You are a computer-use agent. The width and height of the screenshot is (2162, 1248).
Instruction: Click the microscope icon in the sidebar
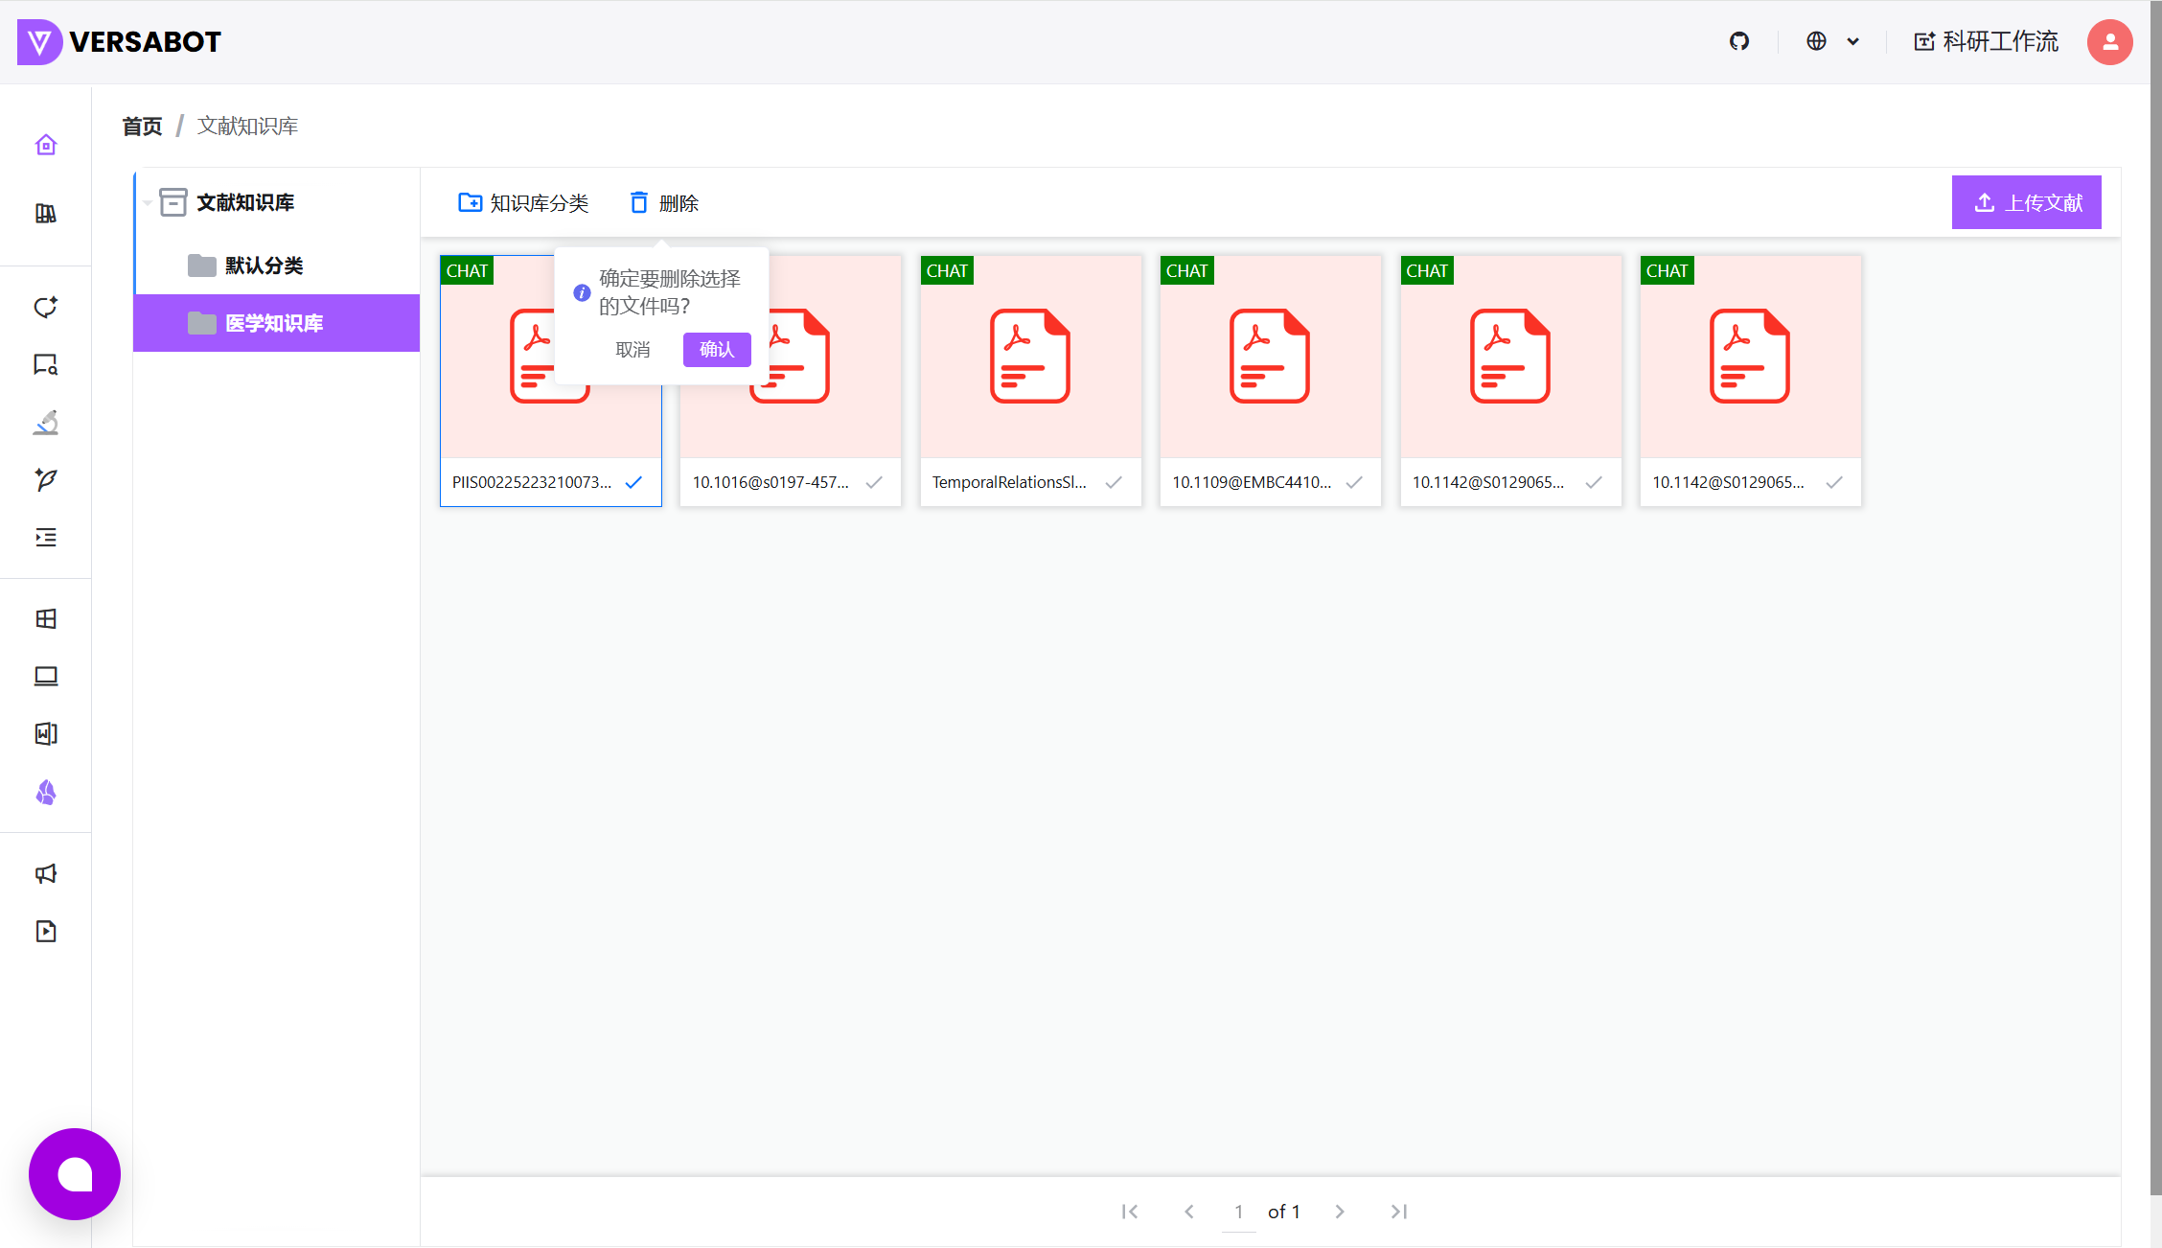pos(46,423)
